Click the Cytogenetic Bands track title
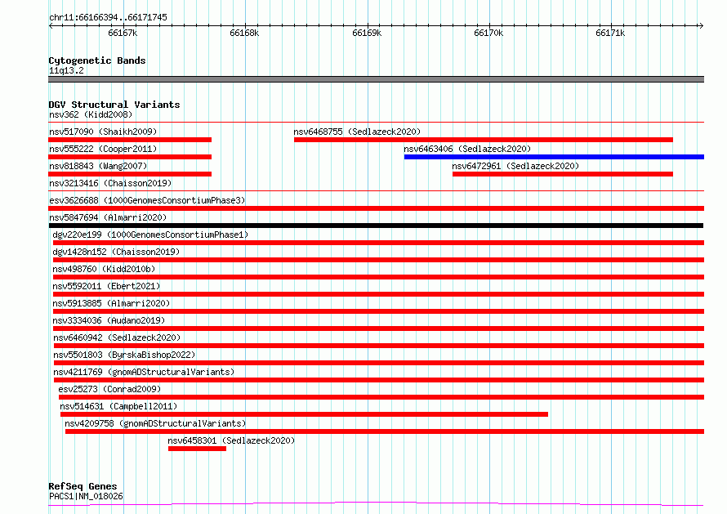The image size is (727, 514). point(97,60)
